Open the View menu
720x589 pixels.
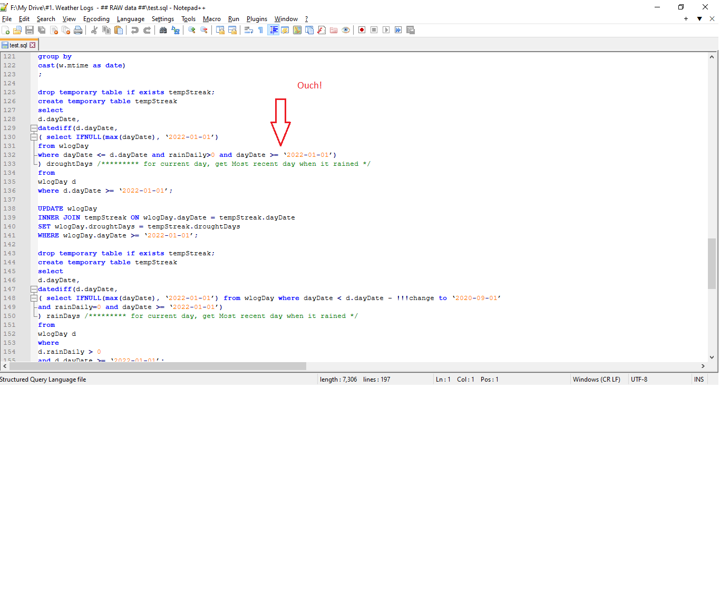point(69,19)
